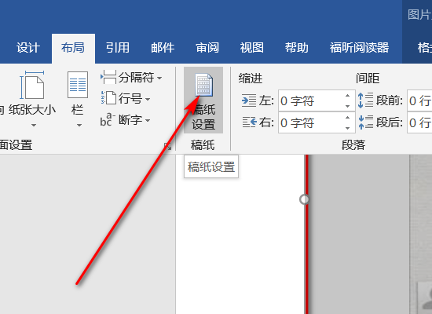Image resolution: width=432 pixels, height=314 pixels.
Task: Increase the left indent value
Action: 347,96
